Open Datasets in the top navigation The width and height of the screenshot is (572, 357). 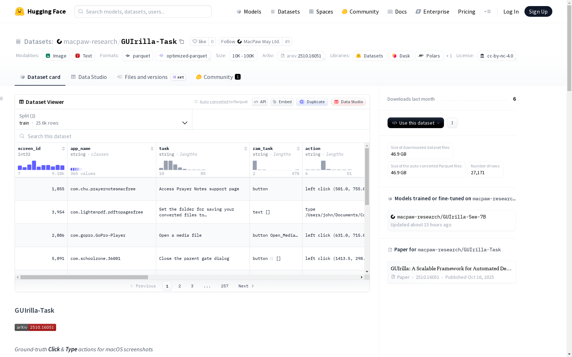[x=285, y=11]
